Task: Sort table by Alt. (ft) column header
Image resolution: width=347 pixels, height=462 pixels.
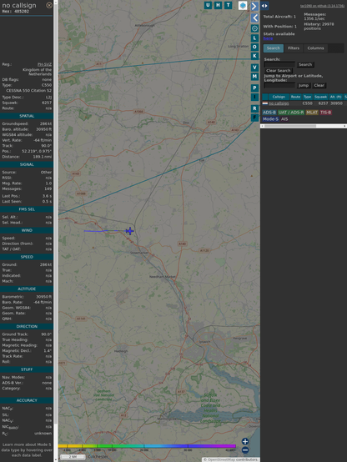Action: click(336, 97)
